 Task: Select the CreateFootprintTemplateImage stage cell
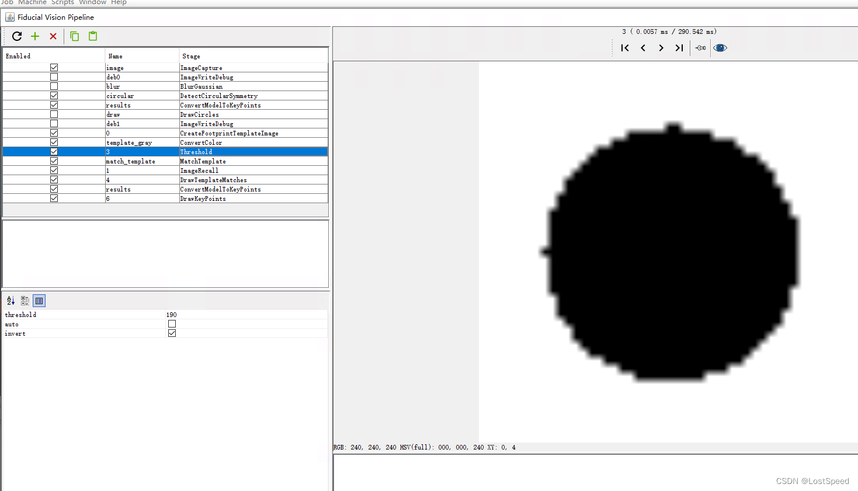[253, 133]
